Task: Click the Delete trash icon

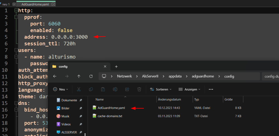Action: click(x=139, y=89)
